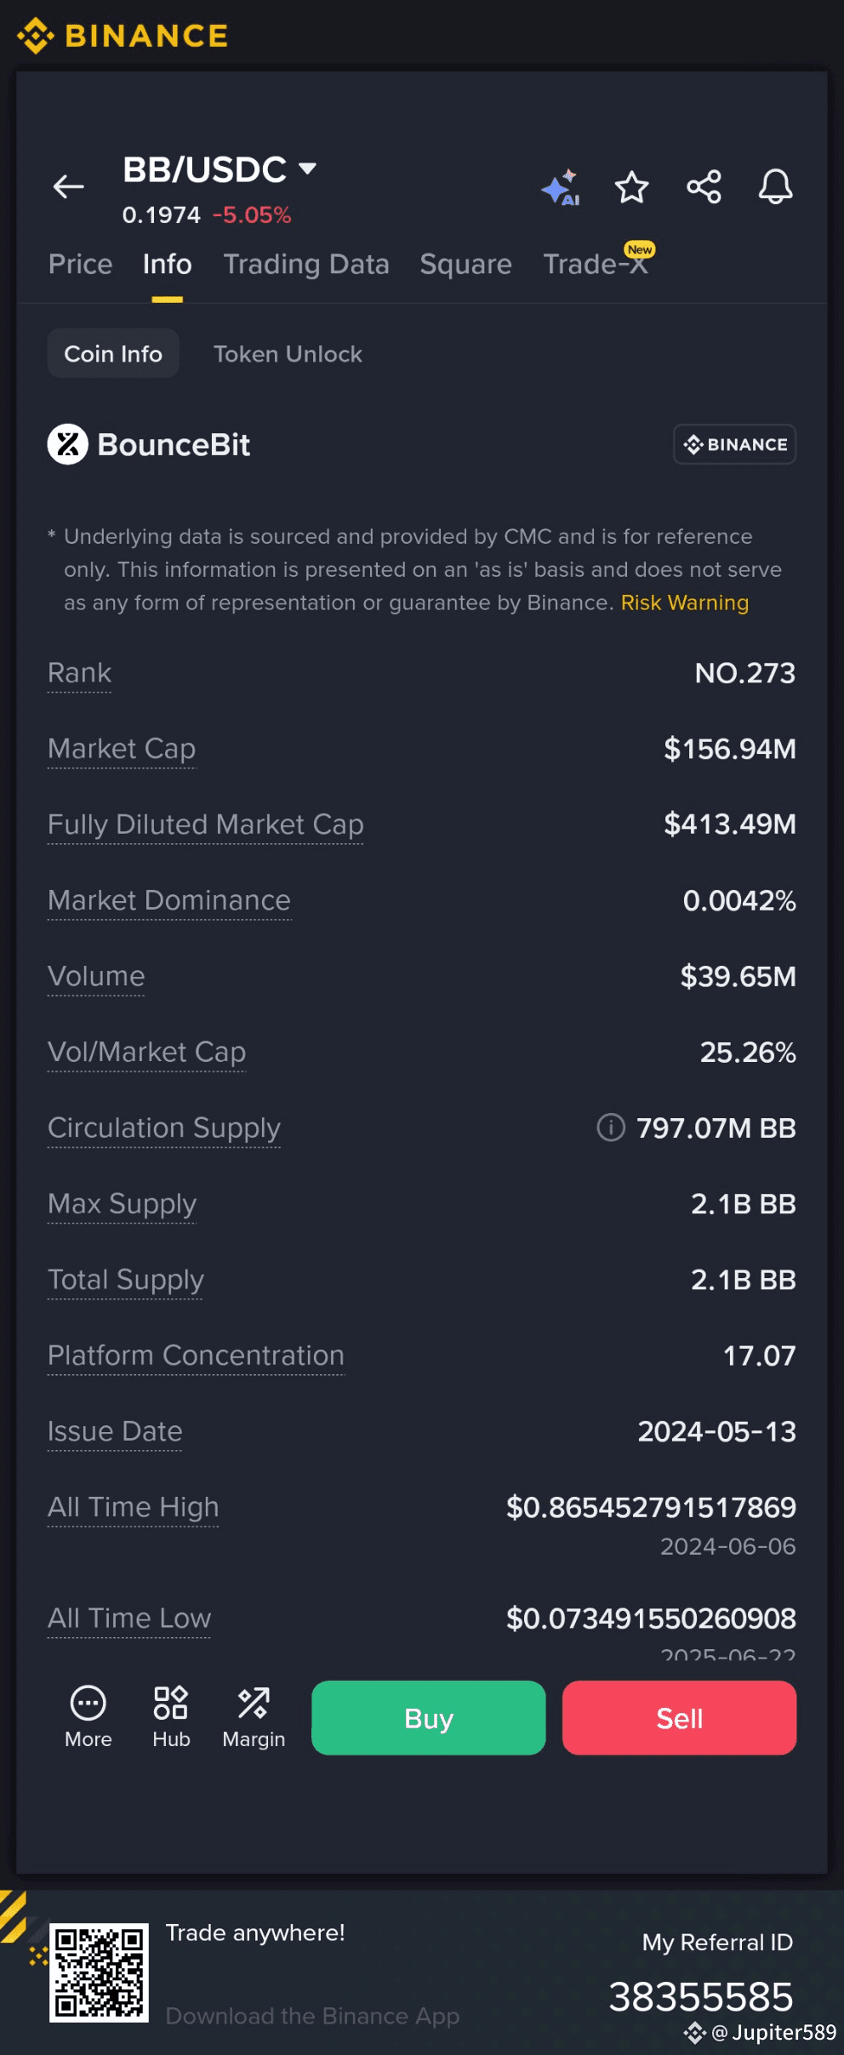Go back using the left arrow
Viewport: 844px width, 2055px height.
point(68,186)
